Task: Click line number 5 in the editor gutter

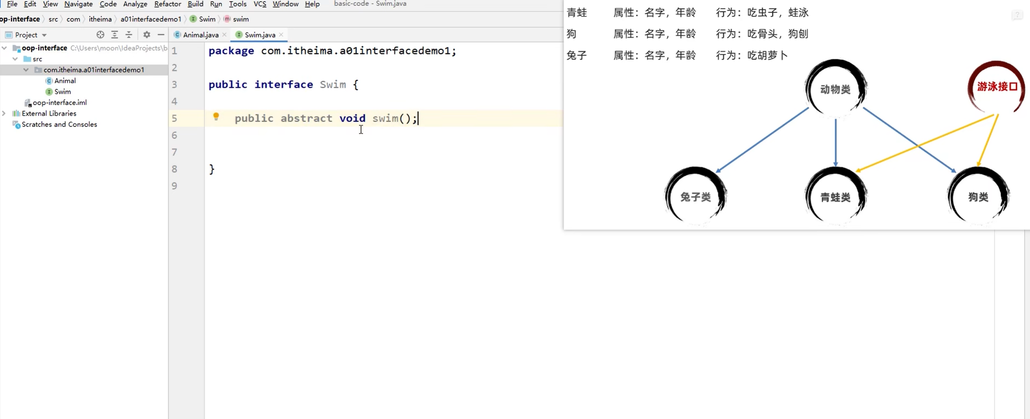Action: (x=174, y=118)
